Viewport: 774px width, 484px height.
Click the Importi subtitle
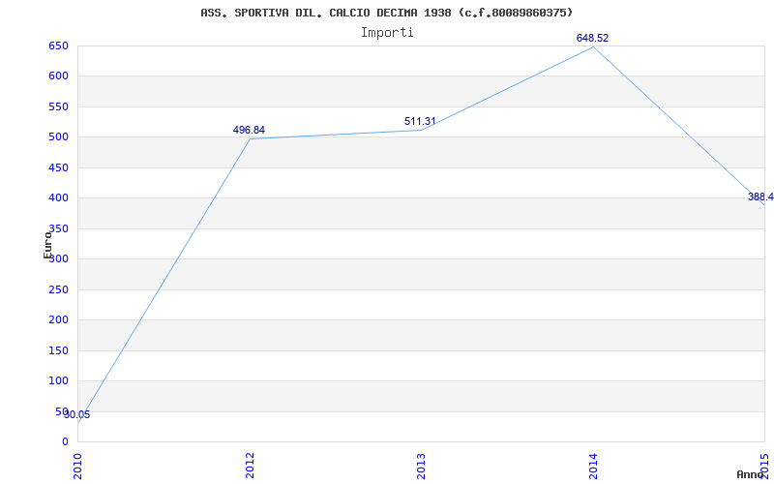387,33
